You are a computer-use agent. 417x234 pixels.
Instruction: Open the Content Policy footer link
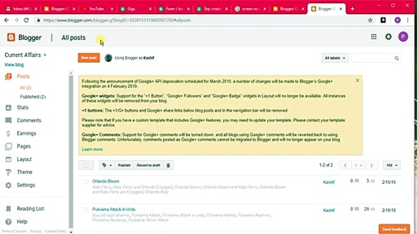(x=56, y=231)
